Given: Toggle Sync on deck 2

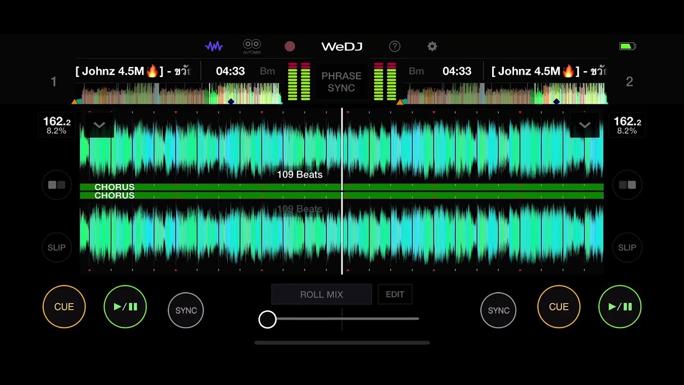Looking at the screenshot, I should pyautogui.click(x=499, y=310).
